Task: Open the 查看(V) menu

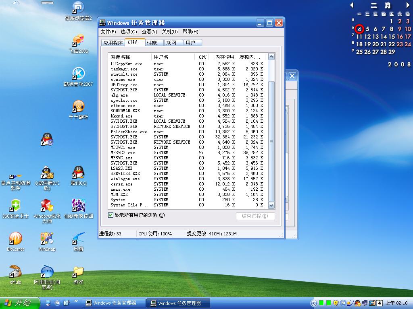Action: click(x=149, y=32)
